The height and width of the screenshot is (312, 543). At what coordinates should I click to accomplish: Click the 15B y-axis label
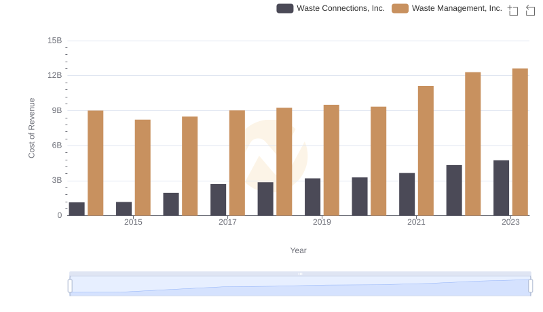(x=55, y=41)
